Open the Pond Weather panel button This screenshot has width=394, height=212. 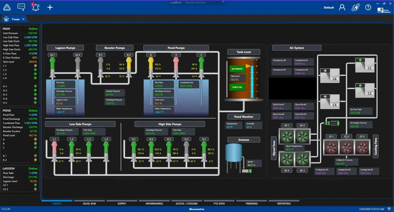click(x=243, y=117)
